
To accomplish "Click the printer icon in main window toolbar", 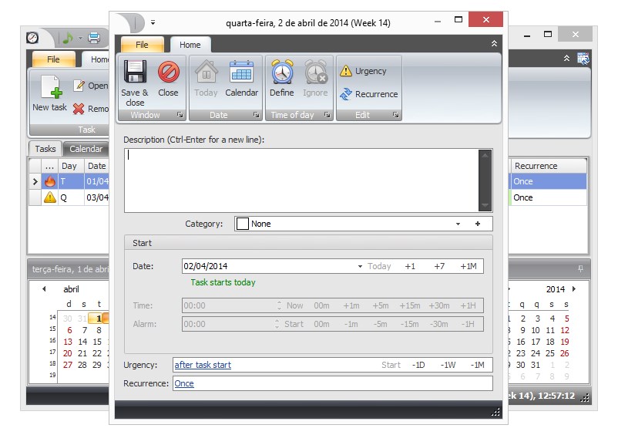I will 94,38.
